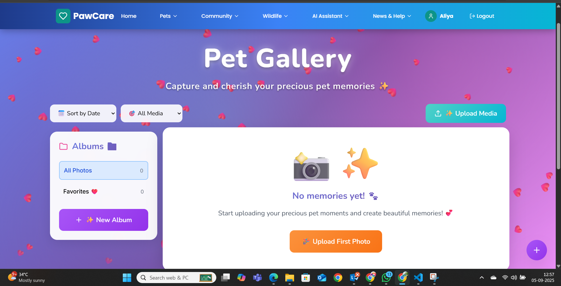
Task: Open Microsoft Edge from taskbar
Action: [x=274, y=278]
